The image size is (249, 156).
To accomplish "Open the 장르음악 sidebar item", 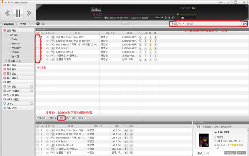I will click(11, 69).
